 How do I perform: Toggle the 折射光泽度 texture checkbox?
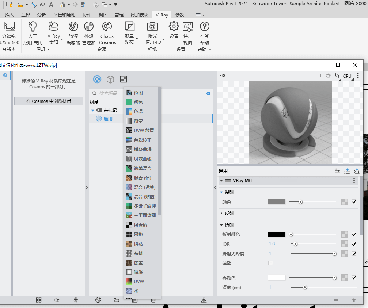coord(354,254)
